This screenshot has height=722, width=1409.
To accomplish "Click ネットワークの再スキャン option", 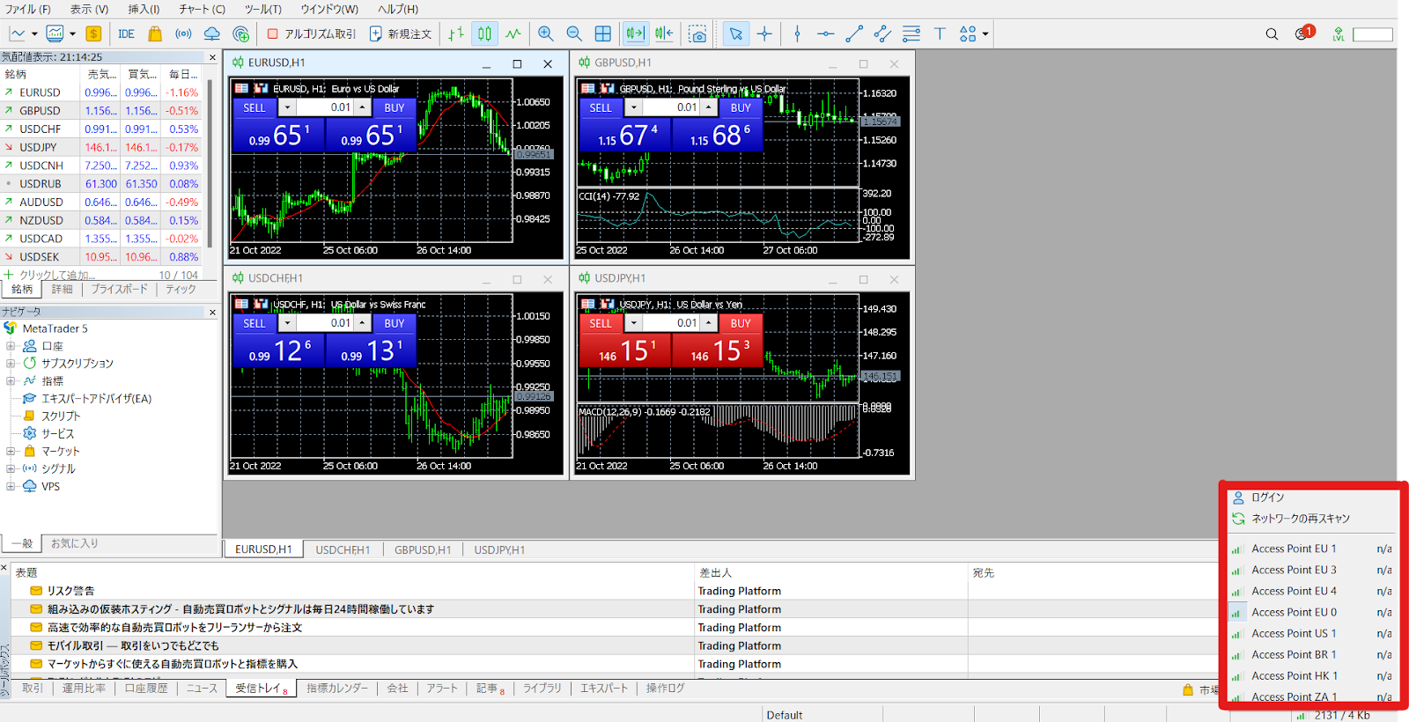I will (1301, 519).
